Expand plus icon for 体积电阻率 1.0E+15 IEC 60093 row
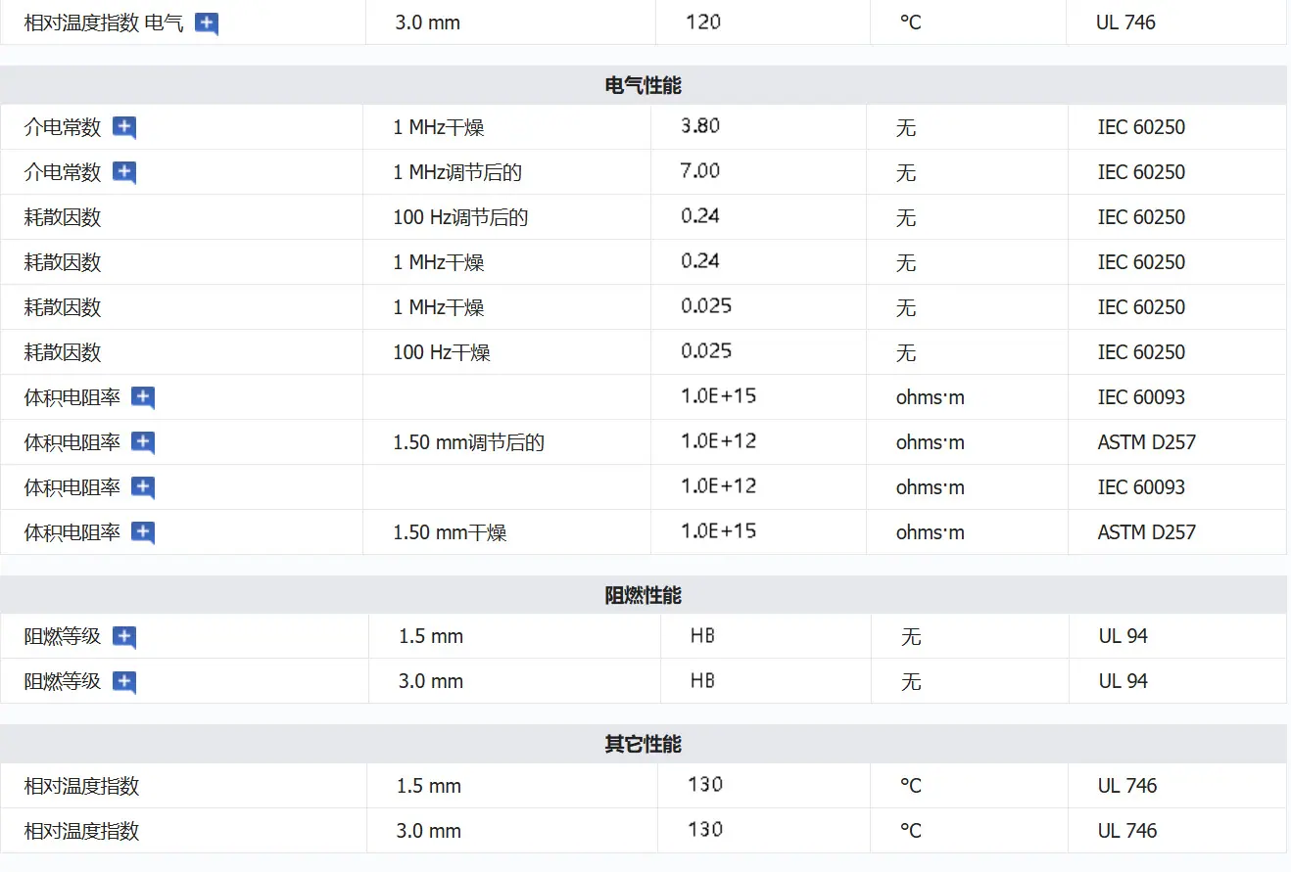 click(x=143, y=398)
